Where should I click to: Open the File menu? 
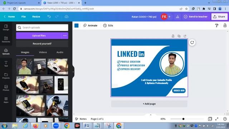point(23,17)
